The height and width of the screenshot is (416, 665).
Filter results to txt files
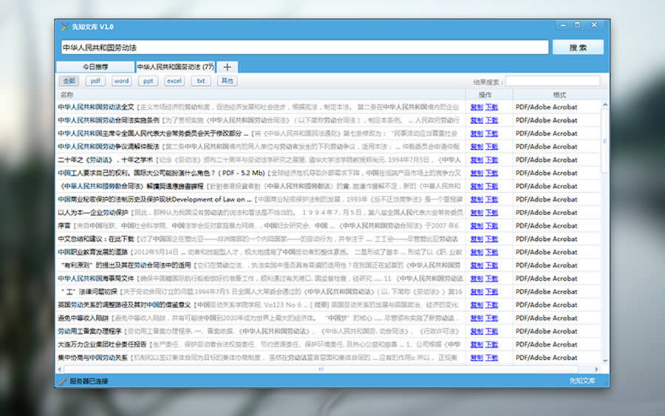pos(200,81)
